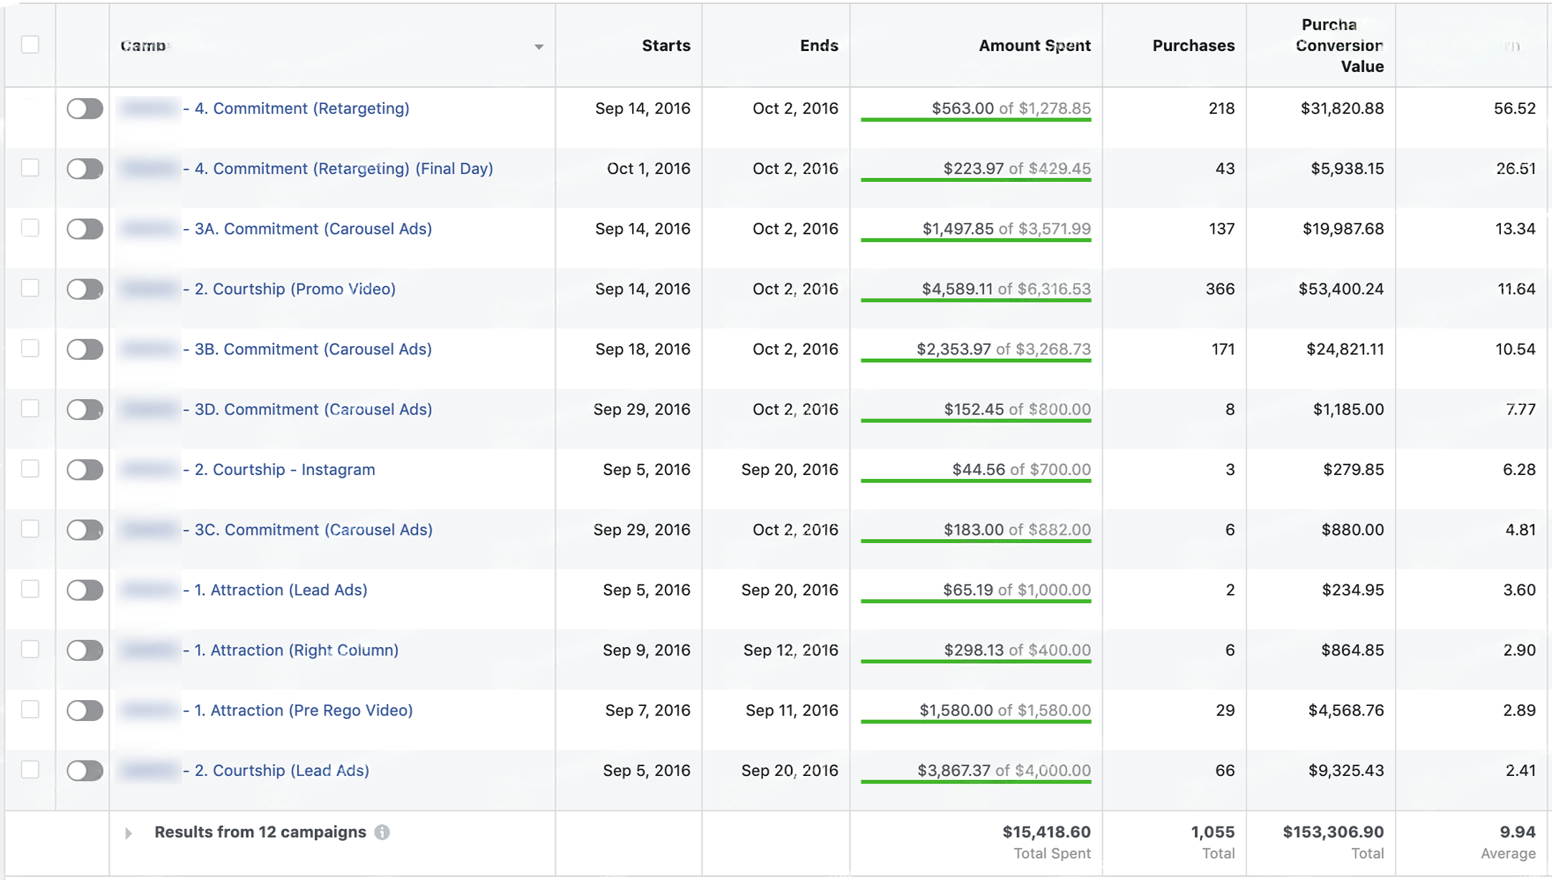
Task: Check the box for 3A. Commitment (Carousel Ads)
Action: tap(30, 228)
